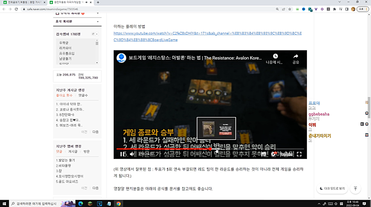Share this page from the address bar
Viewport: 371px width, 207px height.
point(283,9)
